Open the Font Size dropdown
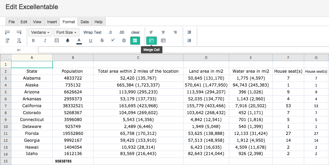 tap(66, 32)
